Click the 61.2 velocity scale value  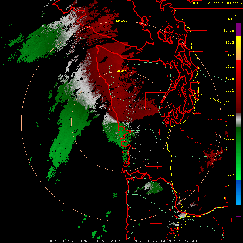230,66
